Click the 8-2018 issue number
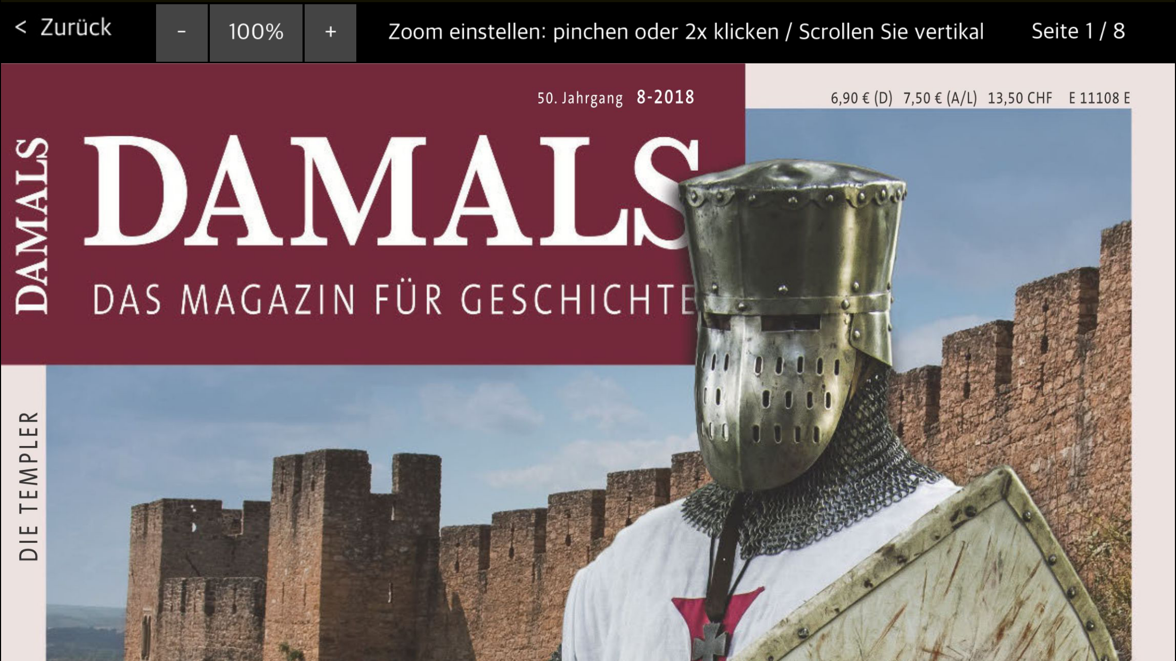Image resolution: width=1176 pixels, height=661 pixels. tap(666, 97)
